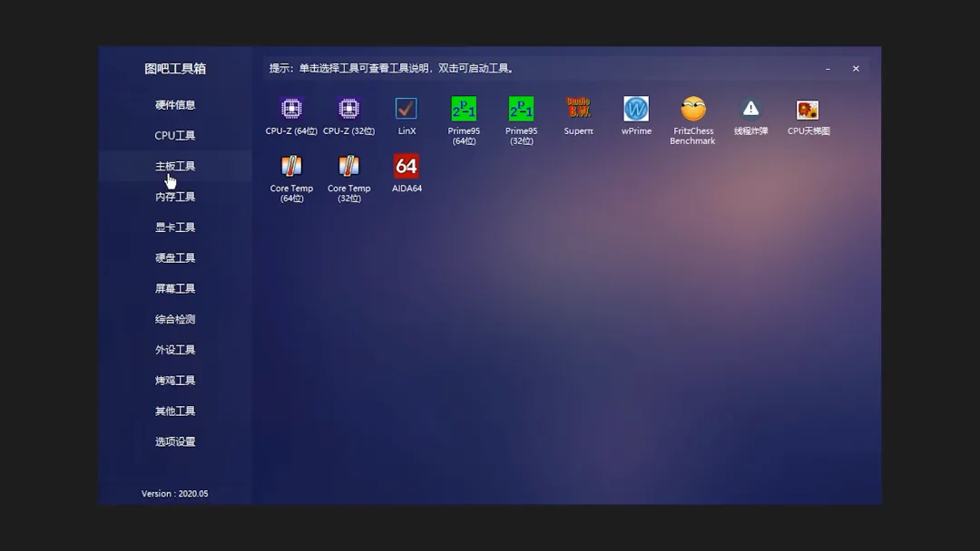Switch to 显卡工具 in the sidebar
The height and width of the screenshot is (551, 980).
click(174, 227)
